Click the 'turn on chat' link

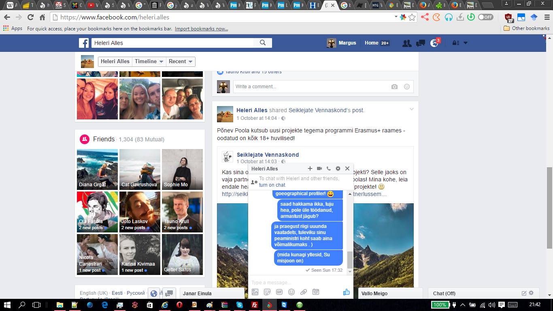pyautogui.click(x=272, y=185)
